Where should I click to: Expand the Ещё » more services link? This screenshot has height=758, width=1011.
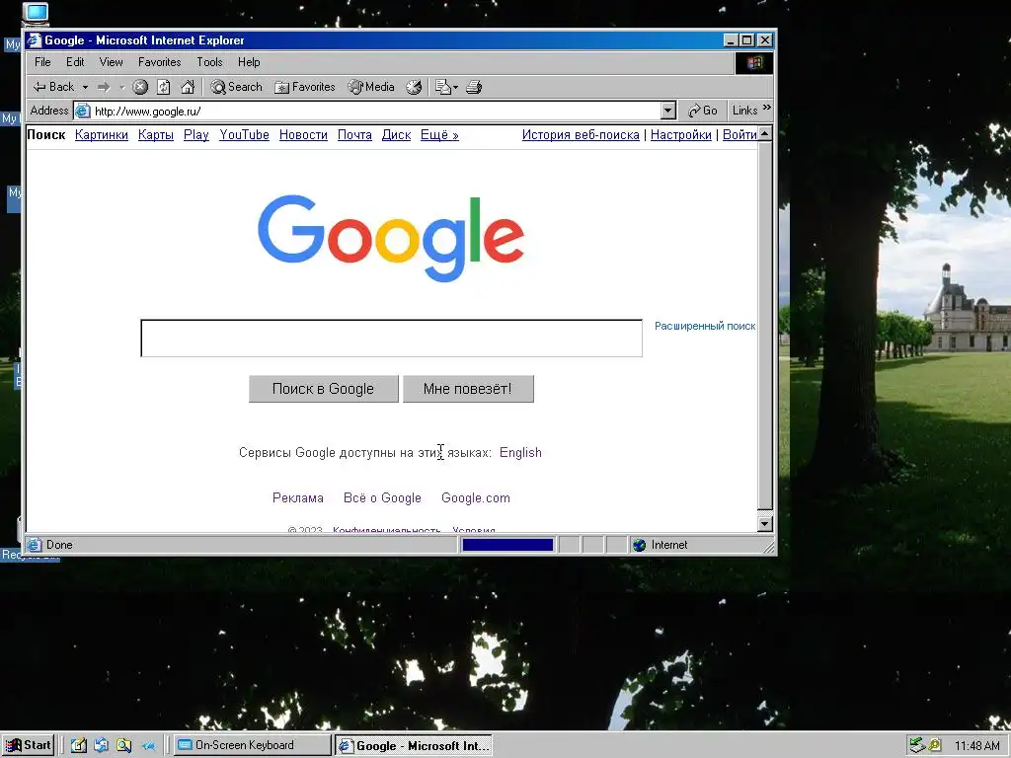point(439,134)
